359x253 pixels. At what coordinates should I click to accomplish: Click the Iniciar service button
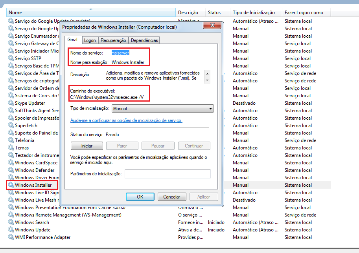87,146
